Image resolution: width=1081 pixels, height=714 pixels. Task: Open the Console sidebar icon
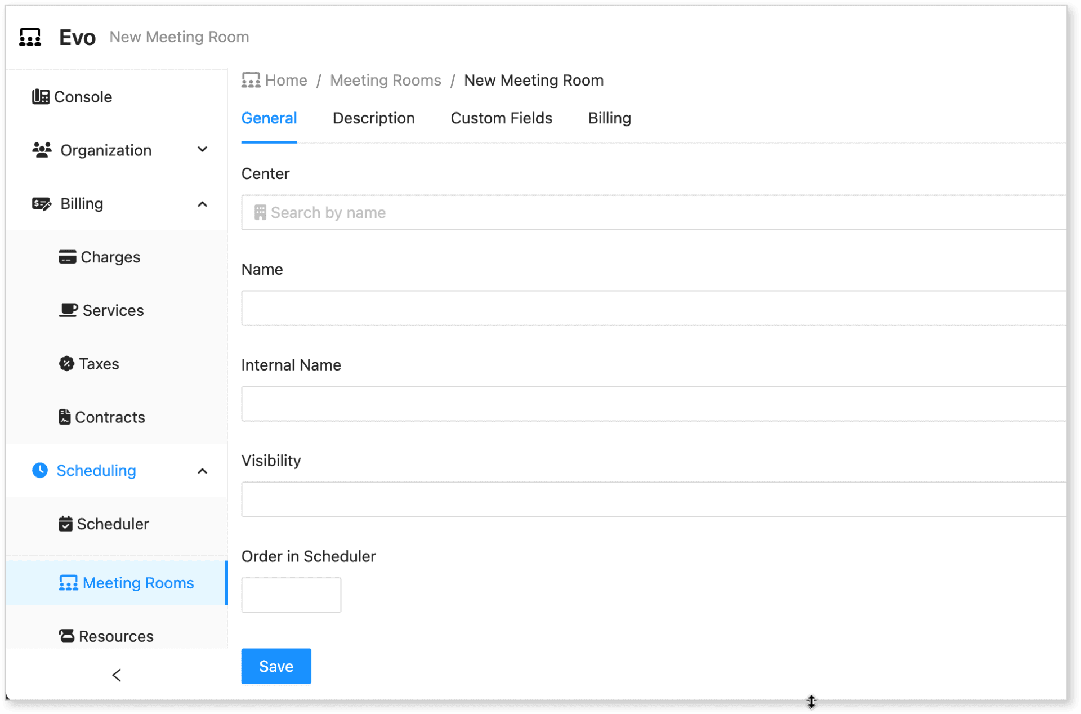tap(41, 97)
